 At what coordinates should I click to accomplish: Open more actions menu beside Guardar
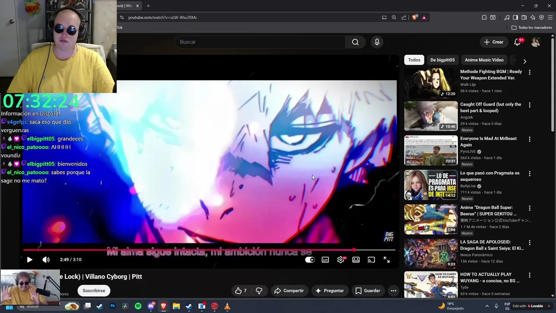click(393, 290)
